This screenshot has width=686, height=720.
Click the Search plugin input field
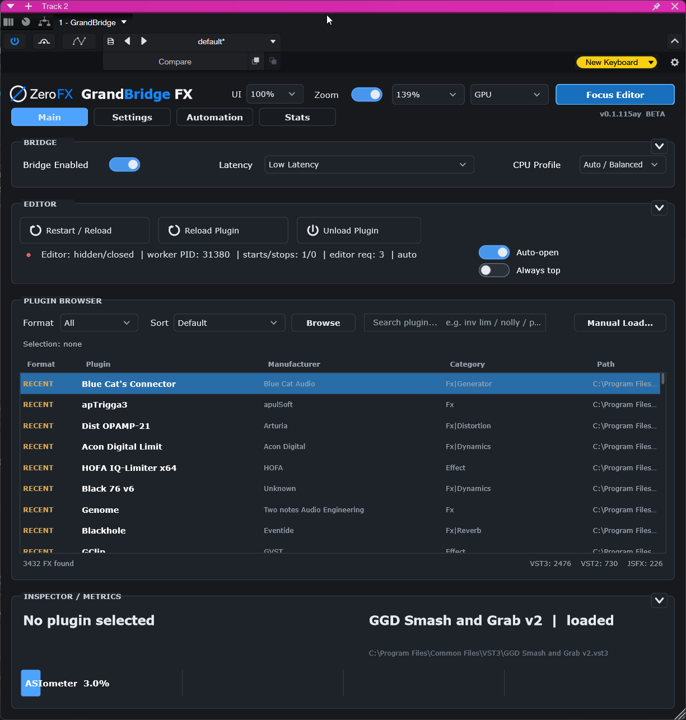455,322
